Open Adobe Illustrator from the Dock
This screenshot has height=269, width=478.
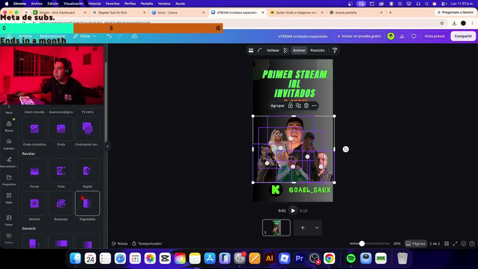click(269, 258)
